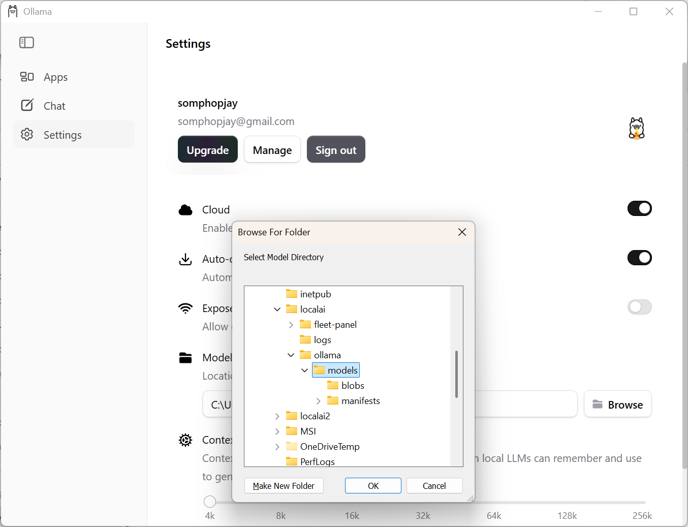Confirm folder selection with OK

click(x=373, y=486)
